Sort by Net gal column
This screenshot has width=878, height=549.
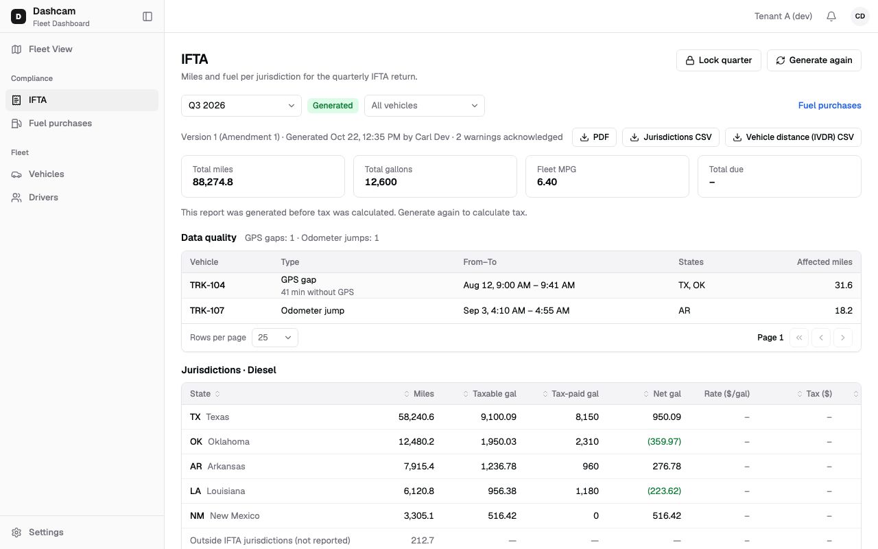(x=662, y=394)
